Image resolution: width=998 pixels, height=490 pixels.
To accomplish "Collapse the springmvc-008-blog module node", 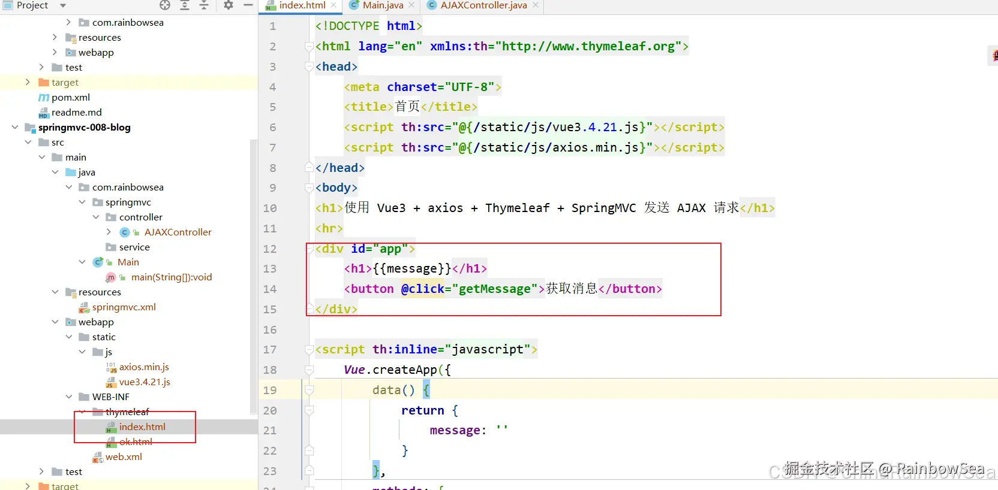I will point(15,127).
